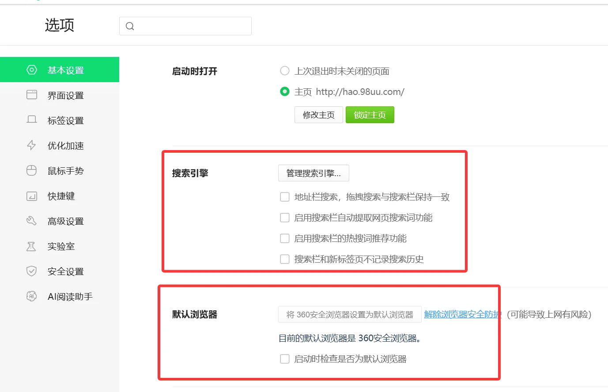The height and width of the screenshot is (392, 608).
Task: Select the mouse icon beside 鼠标手势
Action: (31, 170)
